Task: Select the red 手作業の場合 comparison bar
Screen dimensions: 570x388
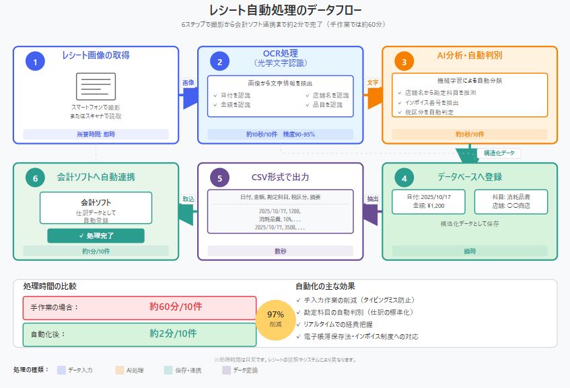Action: coord(139,307)
